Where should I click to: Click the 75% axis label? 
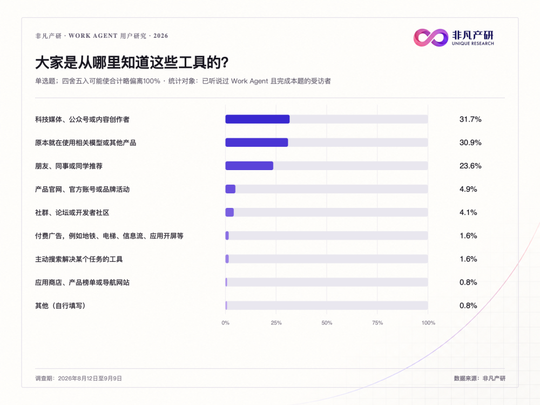click(377, 323)
